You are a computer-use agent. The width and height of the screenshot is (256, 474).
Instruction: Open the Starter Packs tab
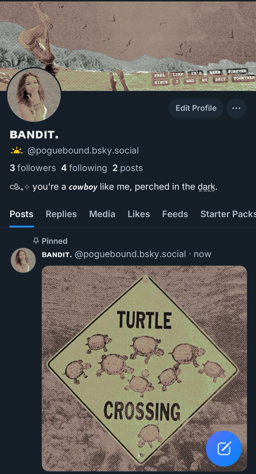pos(228,214)
